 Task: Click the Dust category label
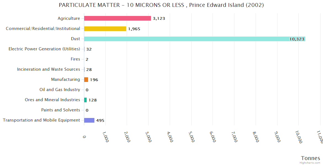click(x=75, y=39)
